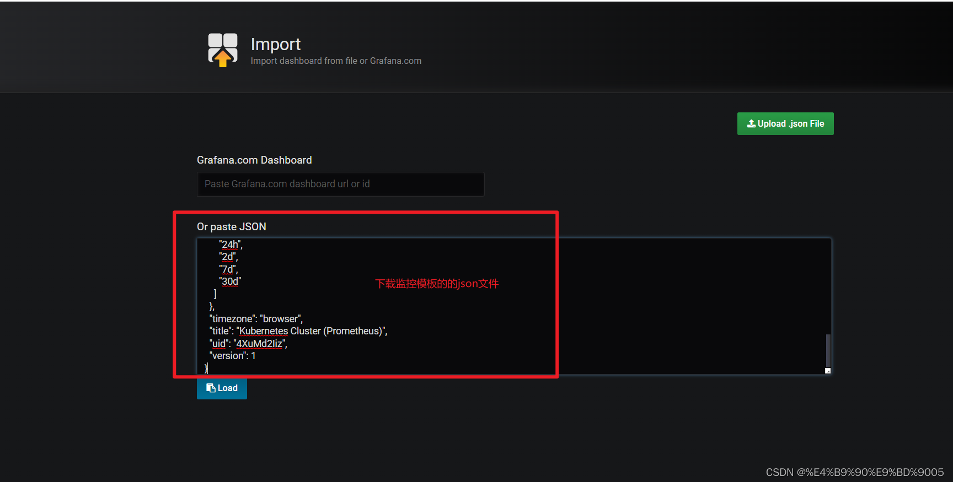Click the Load button
The width and height of the screenshot is (953, 482).
coord(222,388)
